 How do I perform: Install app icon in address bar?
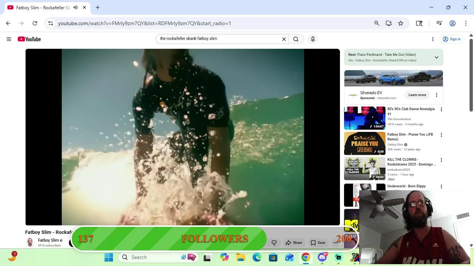[389, 23]
